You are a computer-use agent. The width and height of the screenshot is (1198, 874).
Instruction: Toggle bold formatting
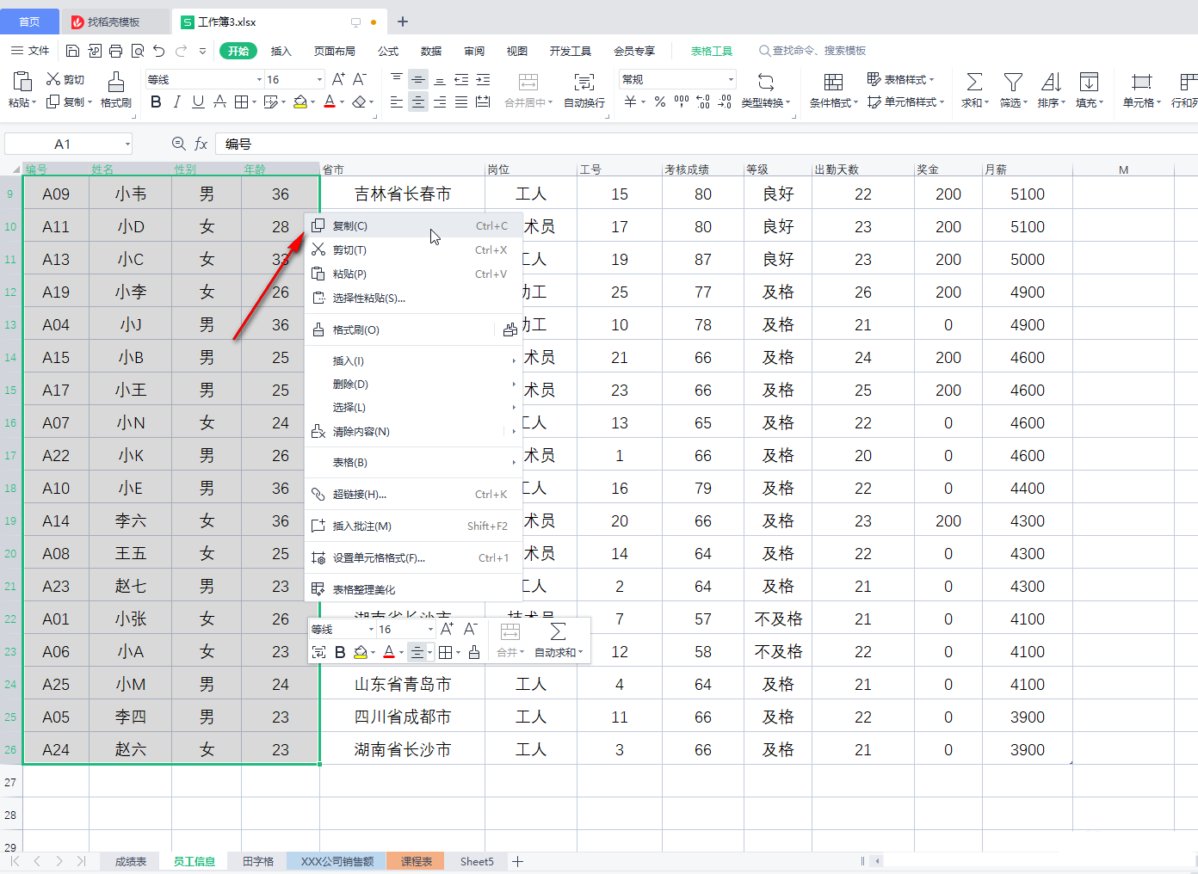point(156,101)
